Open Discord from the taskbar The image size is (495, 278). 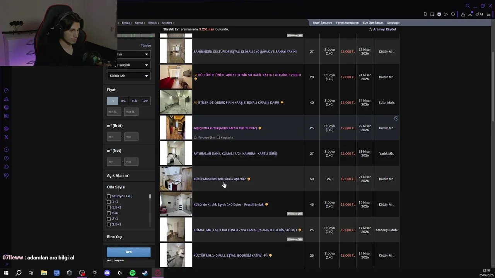click(x=107, y=273)
